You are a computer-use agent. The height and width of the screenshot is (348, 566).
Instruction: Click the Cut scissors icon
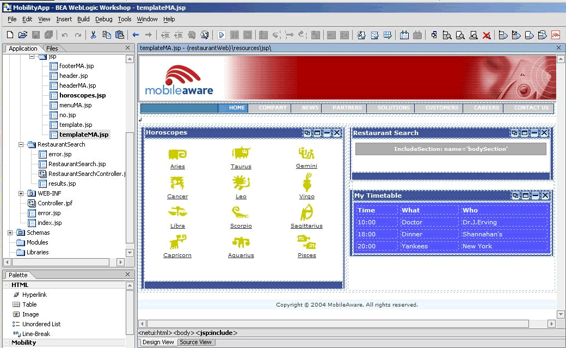pyautogui.click(x=93, y=35)
